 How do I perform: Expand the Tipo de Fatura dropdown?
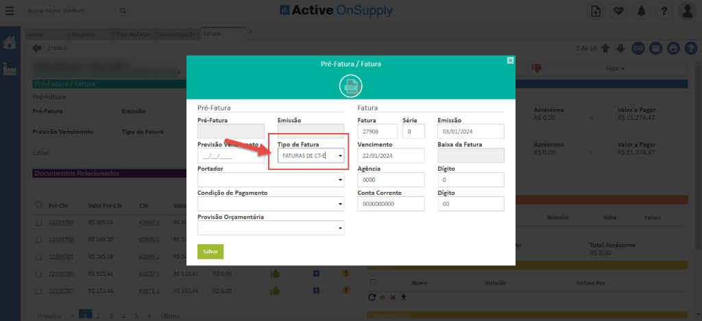click(x=339, y=156)
